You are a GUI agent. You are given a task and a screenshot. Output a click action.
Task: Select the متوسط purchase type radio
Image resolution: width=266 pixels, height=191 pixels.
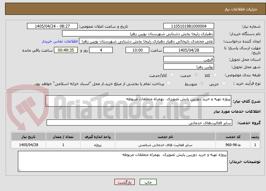click(x=202, y=83)
